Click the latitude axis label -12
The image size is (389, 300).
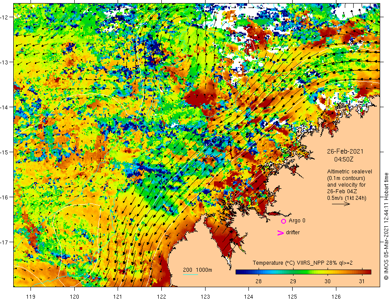click(x=4, y=17)
